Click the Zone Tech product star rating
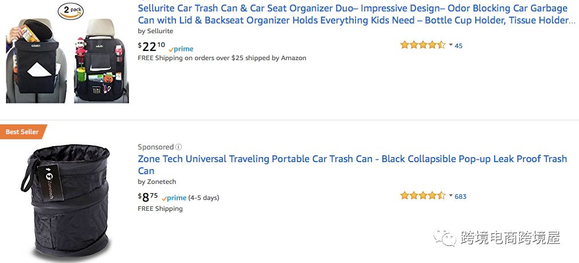 [x=422, y=196]
